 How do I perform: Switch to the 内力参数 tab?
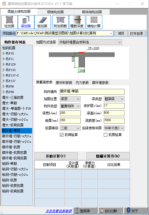click(82, 83)
